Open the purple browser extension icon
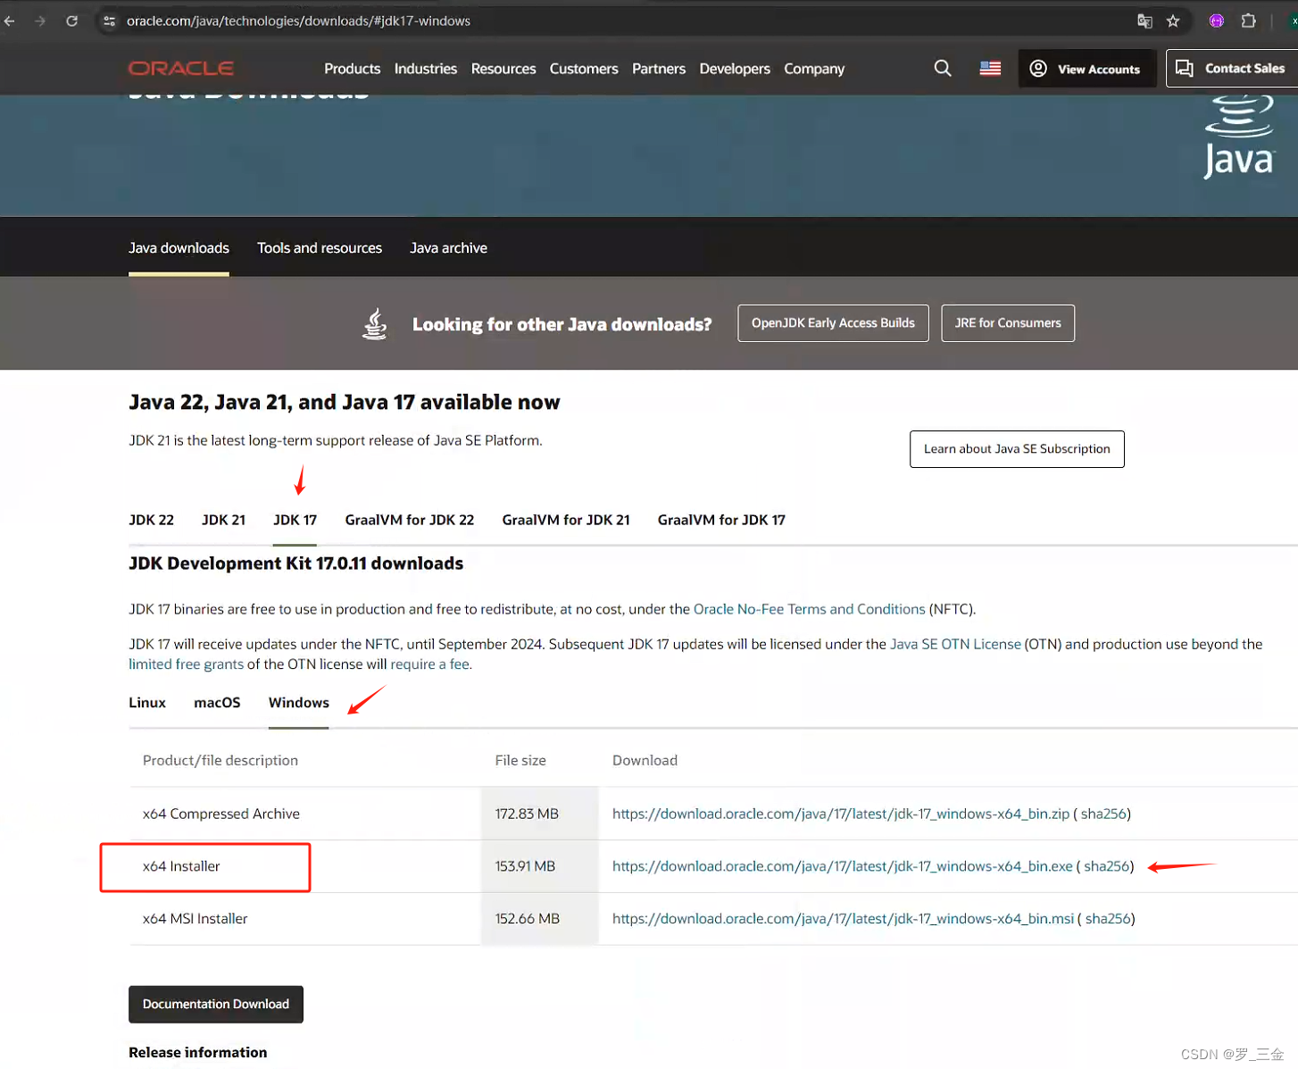 [1216, 21]
